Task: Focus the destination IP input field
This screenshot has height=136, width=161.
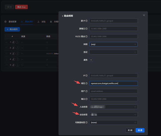Action: [113, 75]
